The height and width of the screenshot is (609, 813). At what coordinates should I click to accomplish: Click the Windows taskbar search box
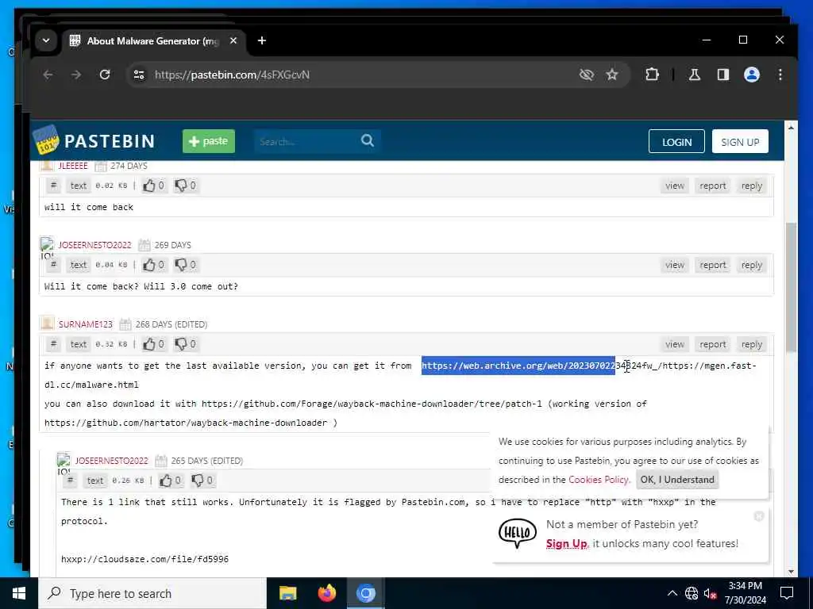(152, 593)
